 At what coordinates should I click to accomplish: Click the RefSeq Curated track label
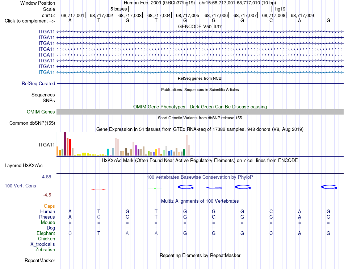pos(38,83)
